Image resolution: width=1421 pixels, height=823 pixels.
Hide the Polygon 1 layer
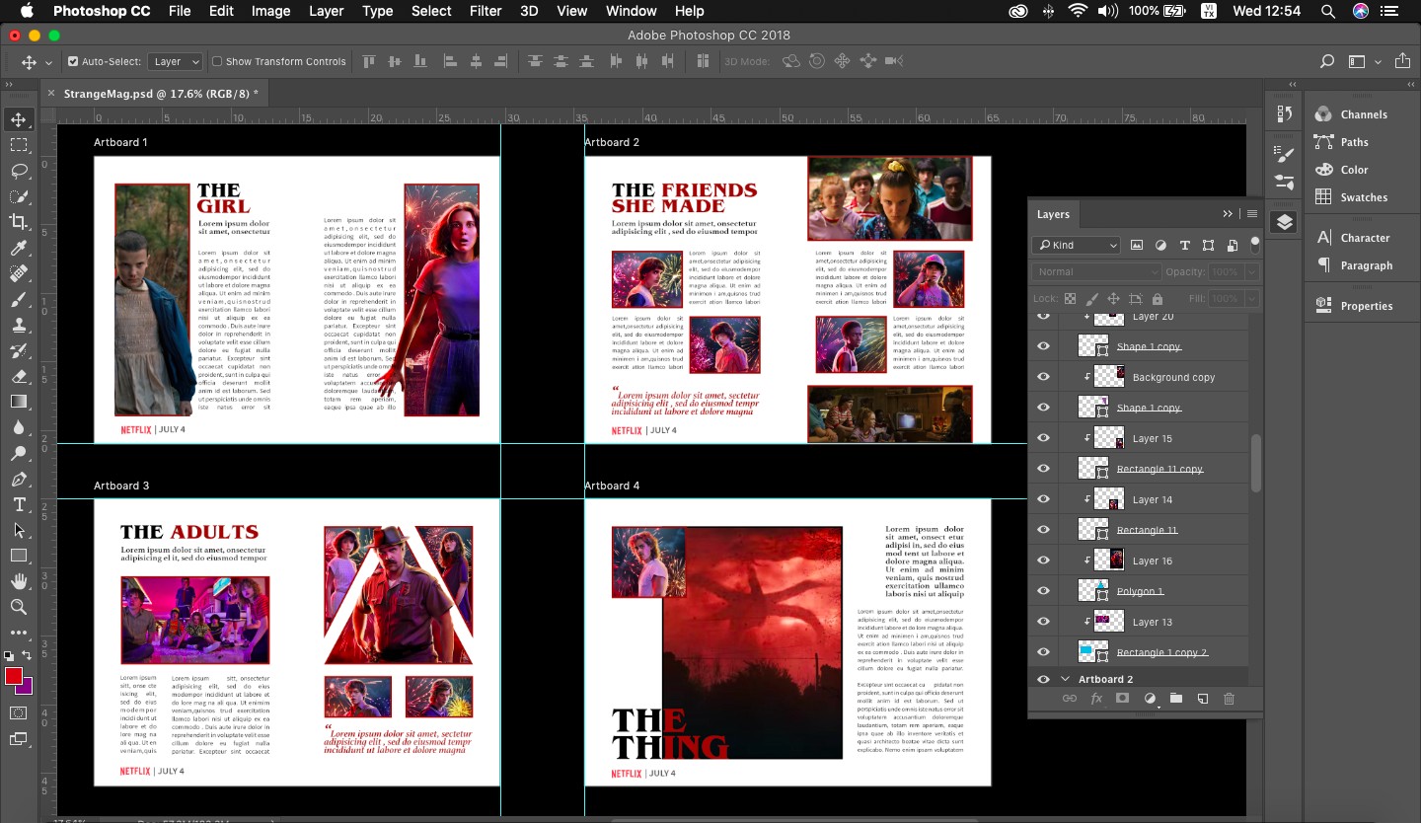tap(1043, 591)
